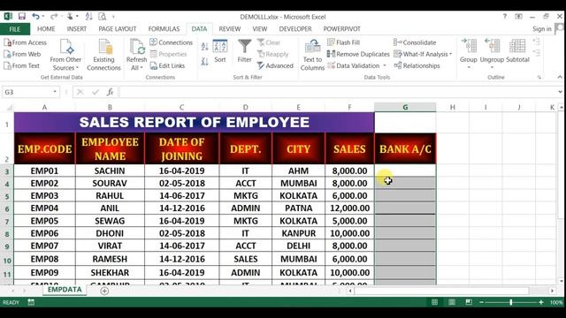Switch to the INSERT tab
The height and width of the screenshot is (318, 566).
(77, 29)
